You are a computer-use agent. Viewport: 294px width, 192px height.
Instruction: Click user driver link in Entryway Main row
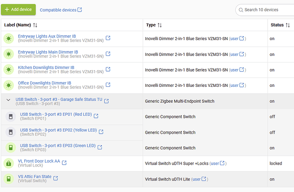tap(237, 54)
